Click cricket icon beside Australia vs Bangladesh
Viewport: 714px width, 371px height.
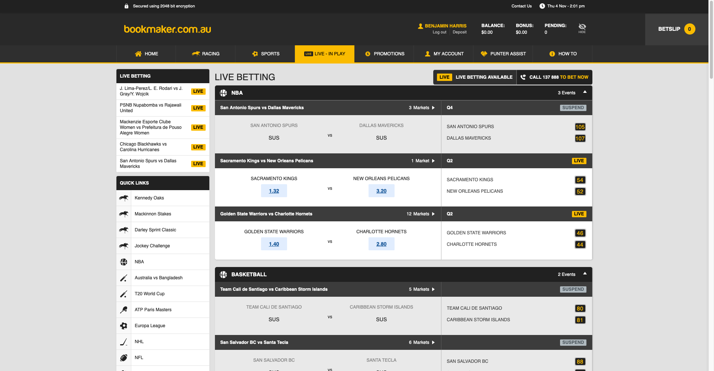(x=124, y=278)
